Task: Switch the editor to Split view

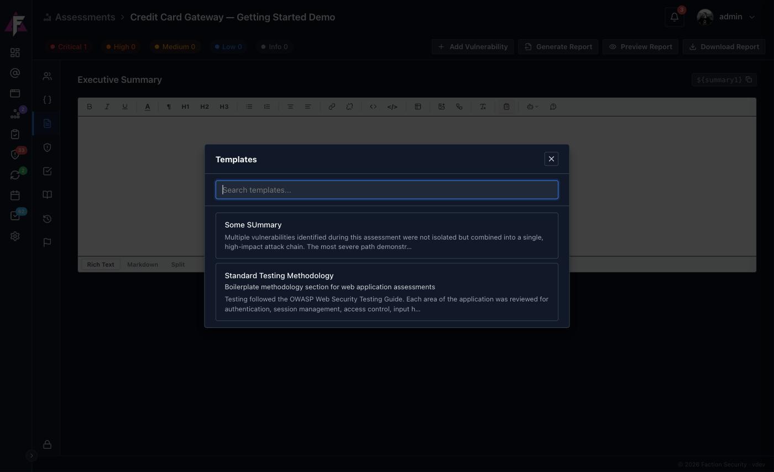Action: tap(178, 264)
